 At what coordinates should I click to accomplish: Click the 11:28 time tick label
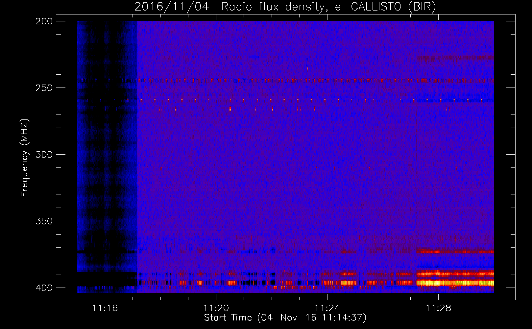click(x=438, y=308)
